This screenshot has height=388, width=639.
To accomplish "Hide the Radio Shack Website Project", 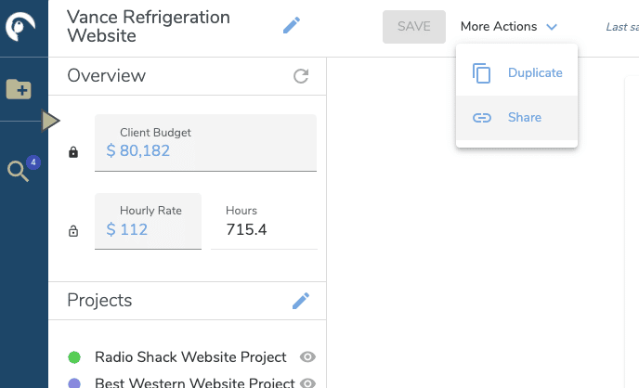I will (x=308, y=357).
